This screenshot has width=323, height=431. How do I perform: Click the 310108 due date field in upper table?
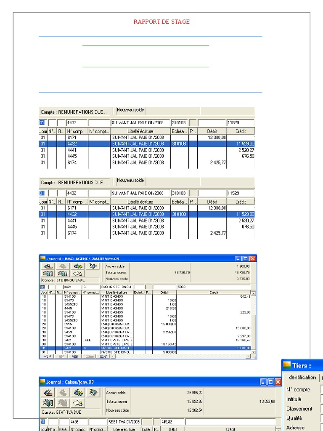pos(179,123)
